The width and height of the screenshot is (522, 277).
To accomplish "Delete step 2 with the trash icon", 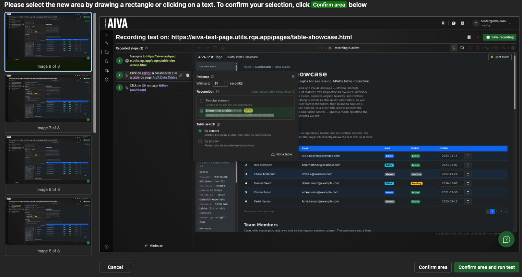I will click(188, 75).
